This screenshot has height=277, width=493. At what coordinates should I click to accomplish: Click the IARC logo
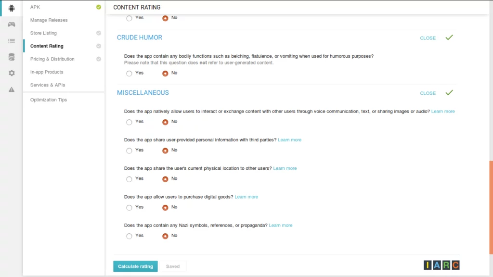pyautogui.click(x=441, y=264)
